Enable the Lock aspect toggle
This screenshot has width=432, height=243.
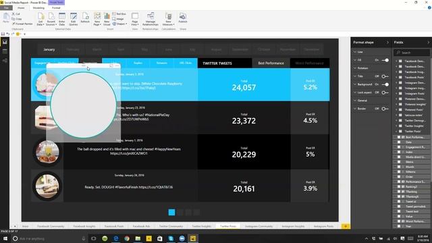point(385,92)
